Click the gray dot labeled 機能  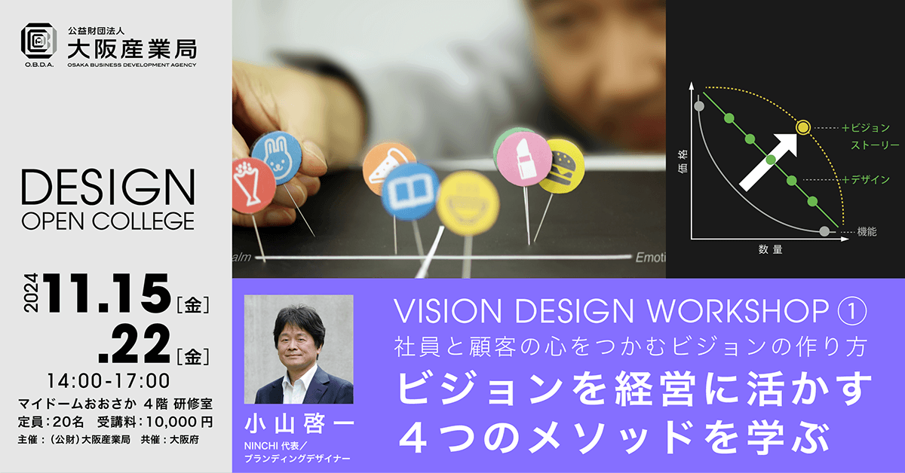pos(824,231)
